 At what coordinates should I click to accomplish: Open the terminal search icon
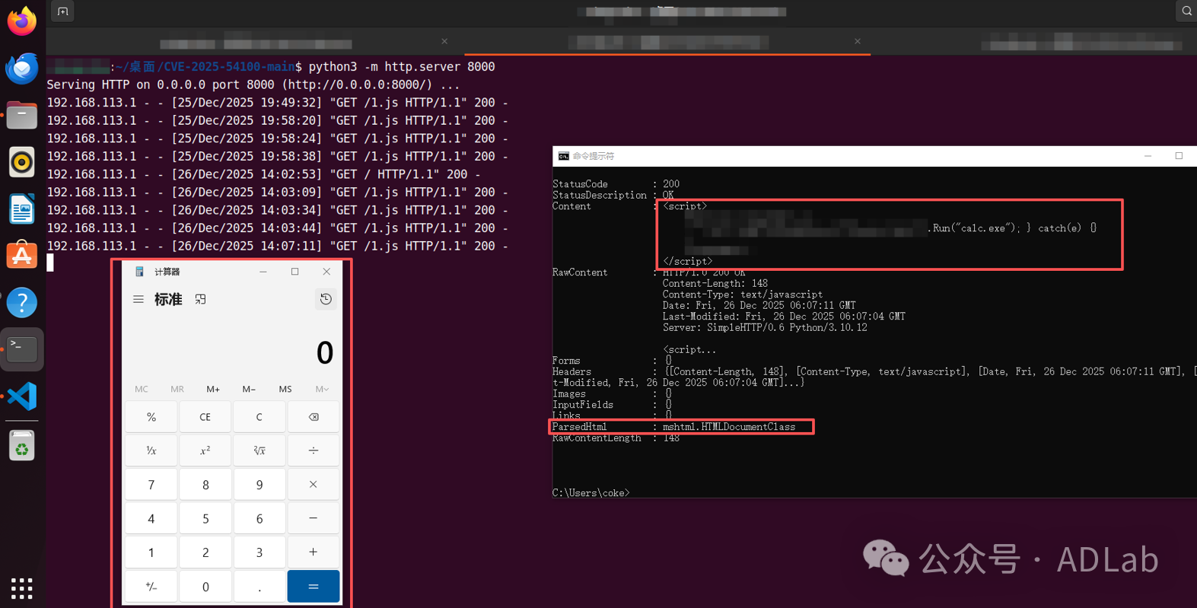[x=1186, y=11]
